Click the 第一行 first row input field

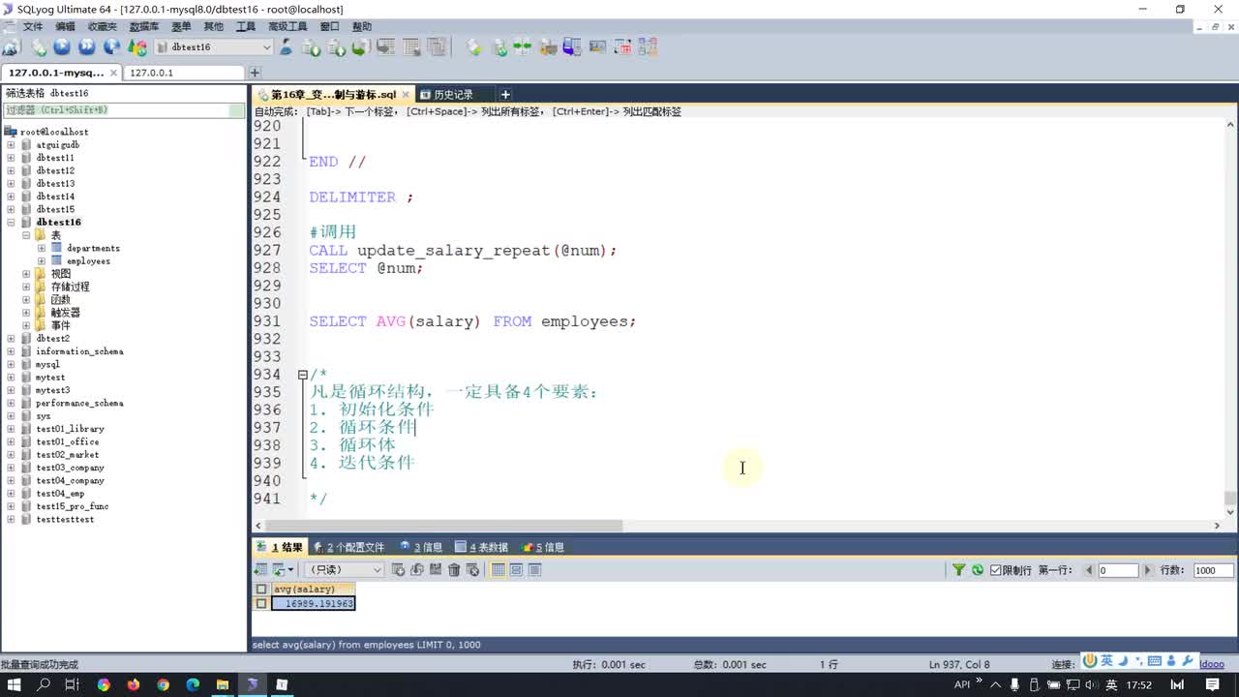coord(1118,570)
